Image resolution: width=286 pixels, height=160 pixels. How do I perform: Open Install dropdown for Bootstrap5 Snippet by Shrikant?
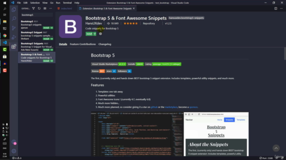pos(52,39)
